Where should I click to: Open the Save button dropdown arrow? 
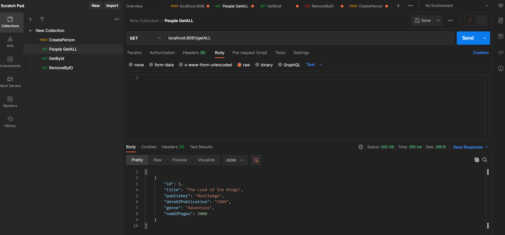pyautogui.click(x=438, y=20)
